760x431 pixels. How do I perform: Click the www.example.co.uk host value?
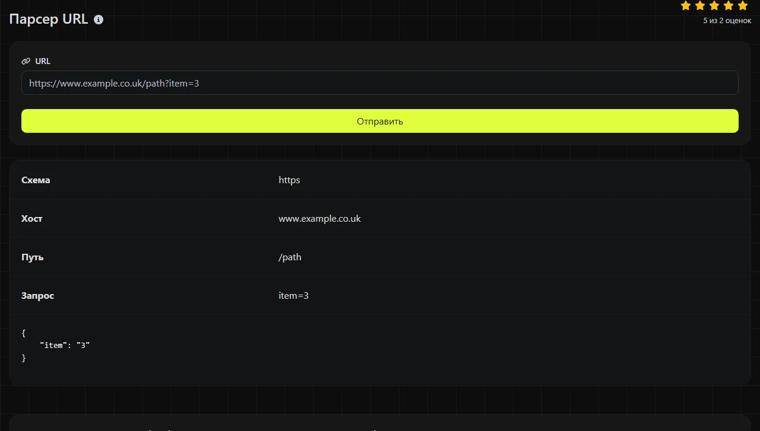coord(319,219)
